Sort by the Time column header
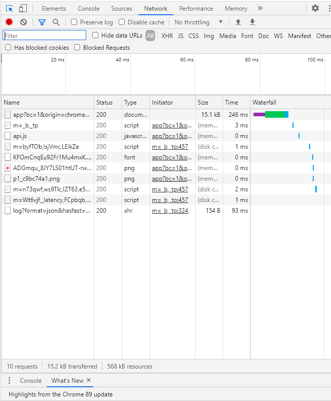 coord(237,103)
